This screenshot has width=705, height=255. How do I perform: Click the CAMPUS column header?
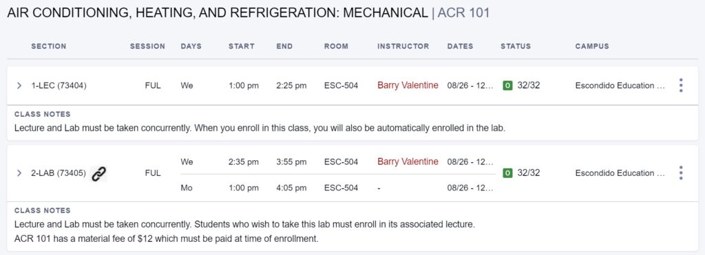tap(592, 46)
